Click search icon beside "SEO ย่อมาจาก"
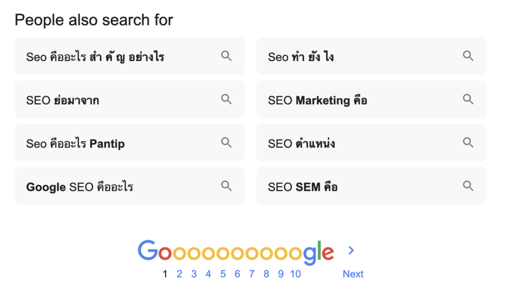 pos(226,100)
